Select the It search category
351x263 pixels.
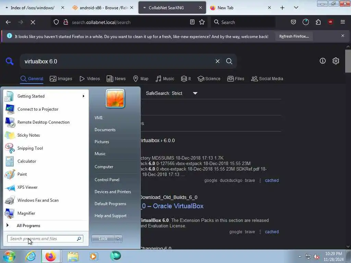click(x=186, y=79)
